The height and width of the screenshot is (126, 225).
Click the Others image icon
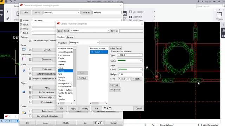[24, 113]
